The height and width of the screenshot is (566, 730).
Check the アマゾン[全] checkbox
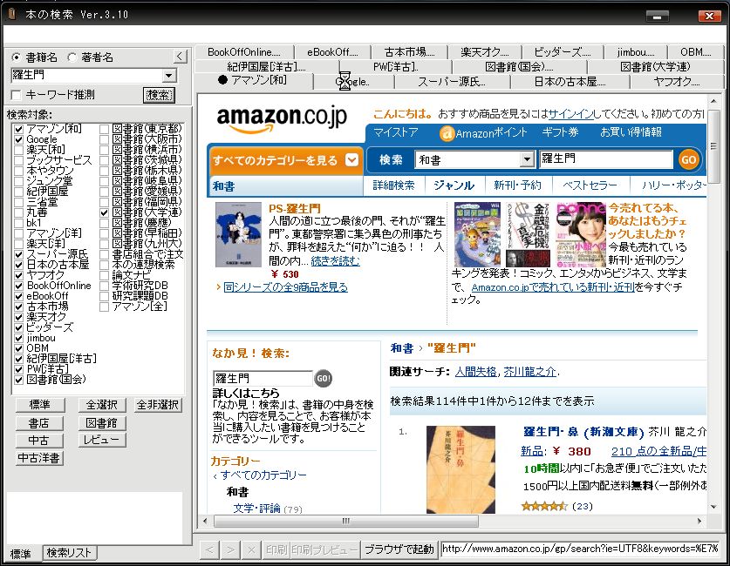pos(105,307)
